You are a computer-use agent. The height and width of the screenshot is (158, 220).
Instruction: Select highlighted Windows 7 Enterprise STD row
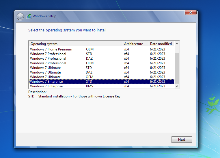(102, 82)
